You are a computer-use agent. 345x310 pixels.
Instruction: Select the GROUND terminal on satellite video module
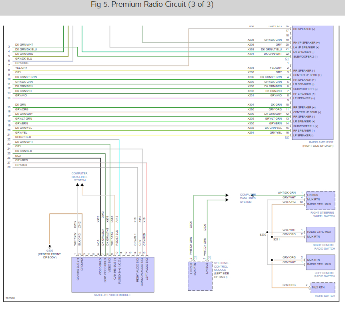coord(82,264)
